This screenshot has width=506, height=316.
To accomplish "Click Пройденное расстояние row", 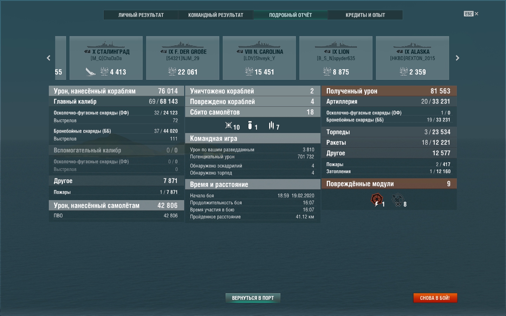I will [253, 217].
